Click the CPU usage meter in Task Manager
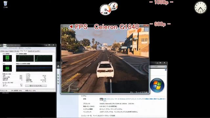The width and height of the screenshot is (210, 118). (x=7, y=58)
